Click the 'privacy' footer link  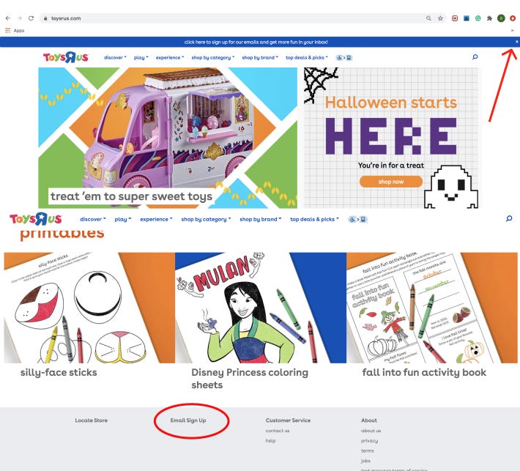[369, 440]
